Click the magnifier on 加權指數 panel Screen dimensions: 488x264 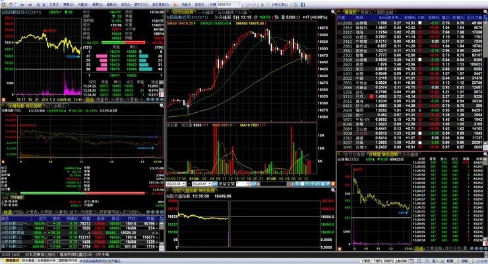(162, 106)
